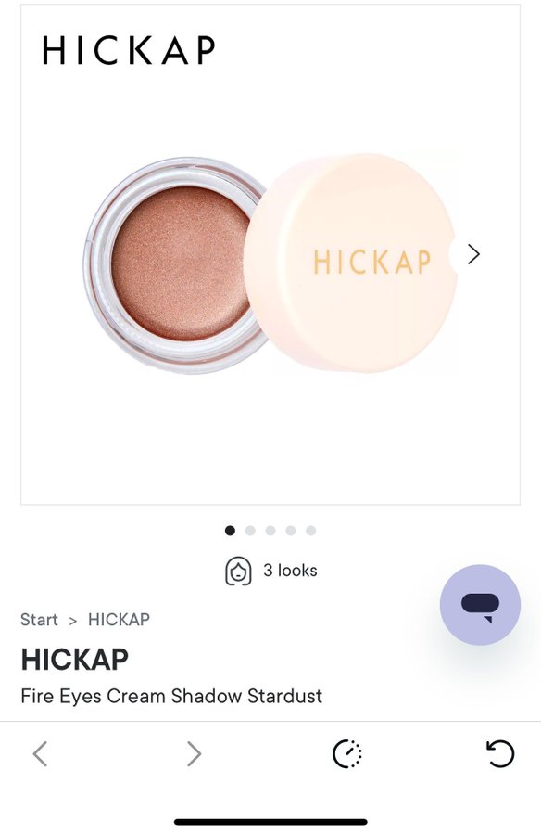This screenshot has height=835, width=541.
Task: Tap the next image chevron arrow
Action: (473, 254)
